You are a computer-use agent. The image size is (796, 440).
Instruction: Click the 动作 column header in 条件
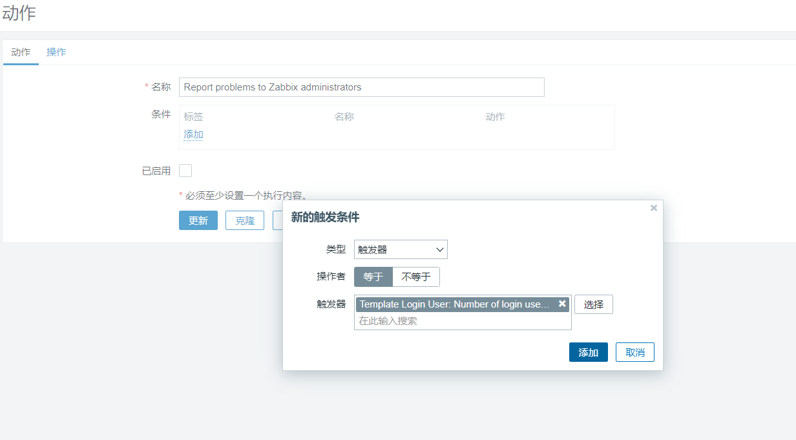coord(495,117)
